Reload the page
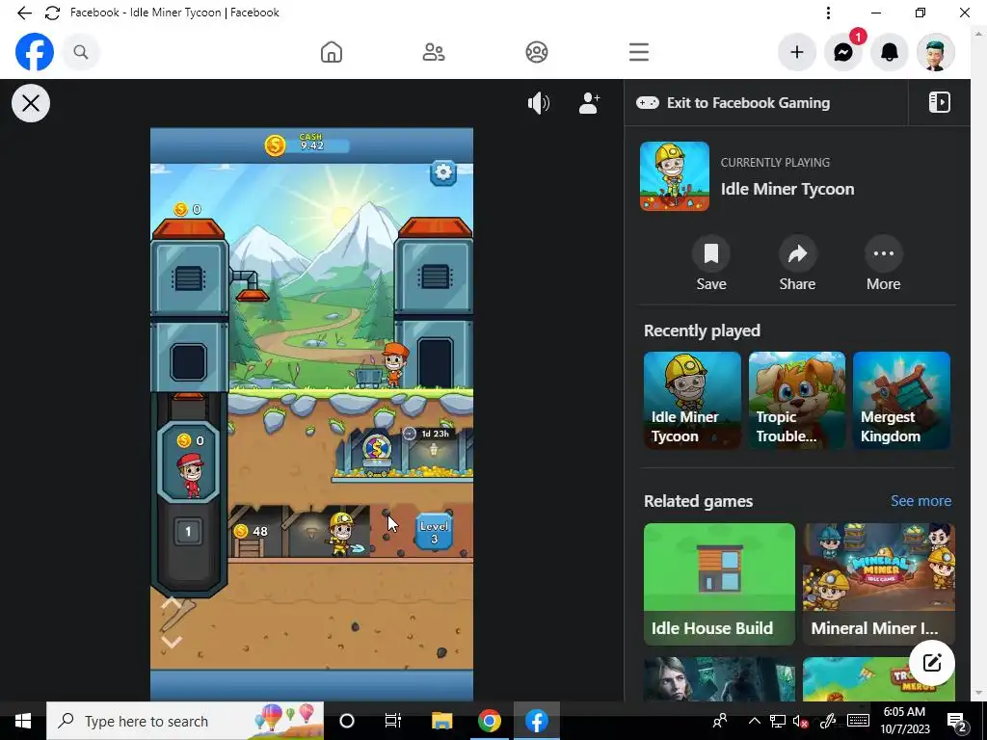Image resolution: width=987 pixels, height=740 pixels. tap(52, 13)
